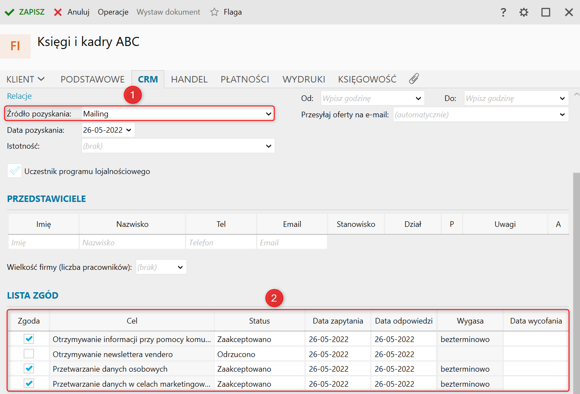This screenshot has width=580, height=394.
Task: Uncheck consent for Przetwarzanie danych osobowych
Action: tap(29, 369)
